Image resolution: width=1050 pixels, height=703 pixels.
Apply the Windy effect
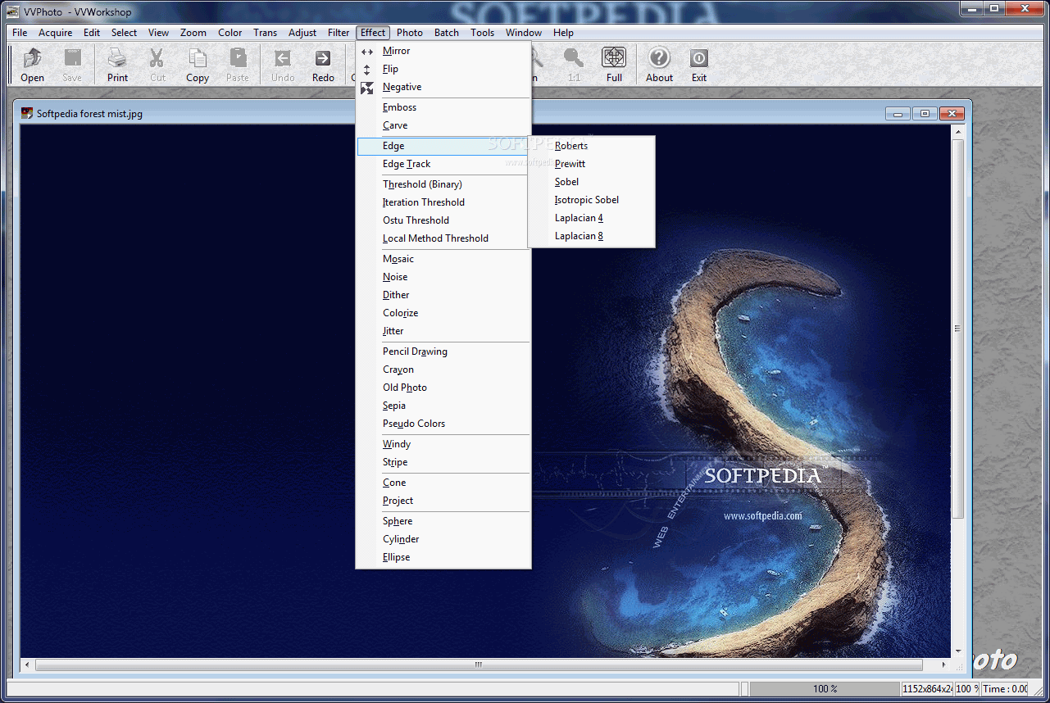click(x=443, y=444)
